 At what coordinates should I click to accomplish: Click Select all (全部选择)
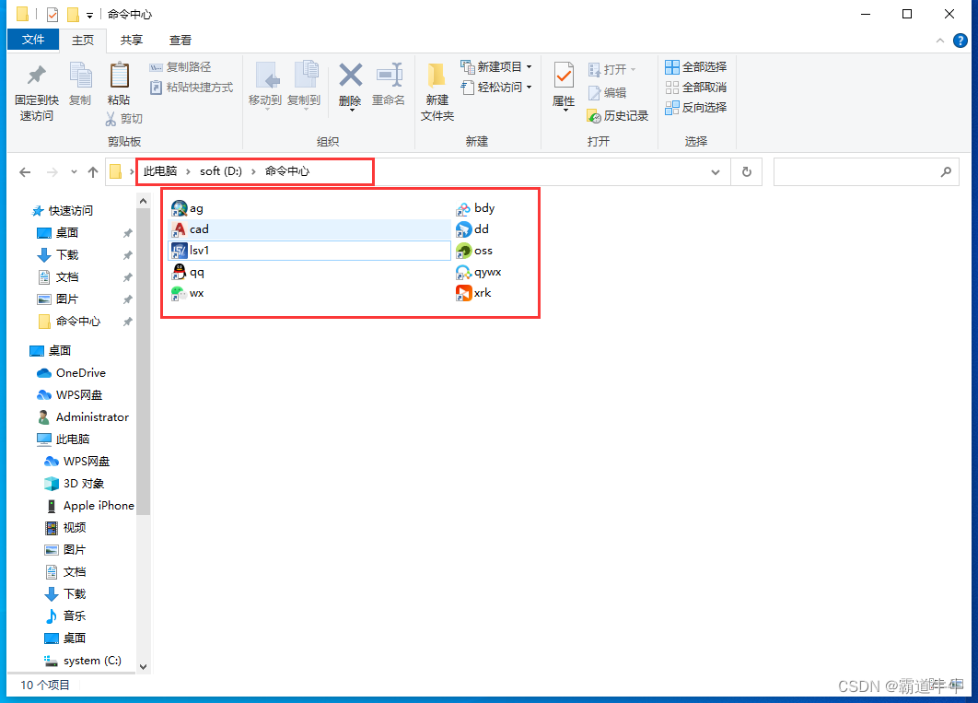(x=695, y=66)
